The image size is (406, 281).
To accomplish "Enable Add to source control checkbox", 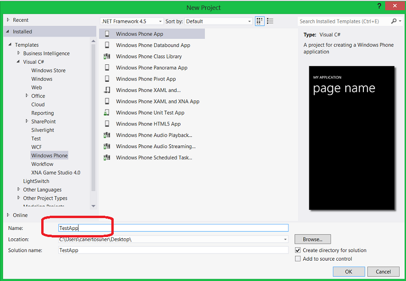I will pyautogui.click(x=298, y=259).
